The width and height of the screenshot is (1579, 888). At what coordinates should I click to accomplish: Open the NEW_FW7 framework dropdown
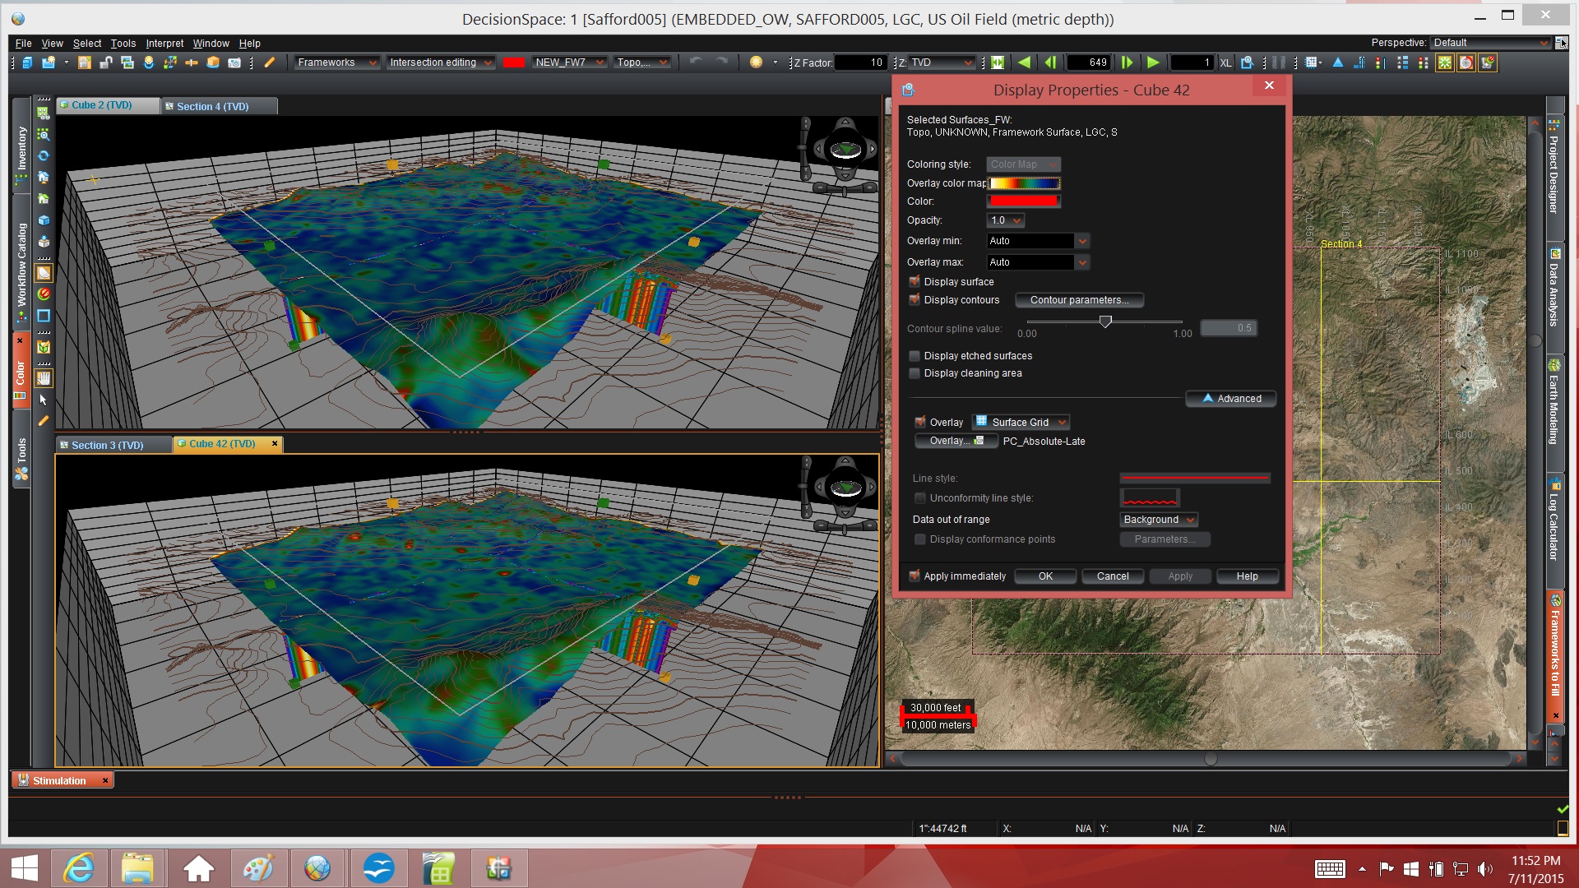point(569,62)
